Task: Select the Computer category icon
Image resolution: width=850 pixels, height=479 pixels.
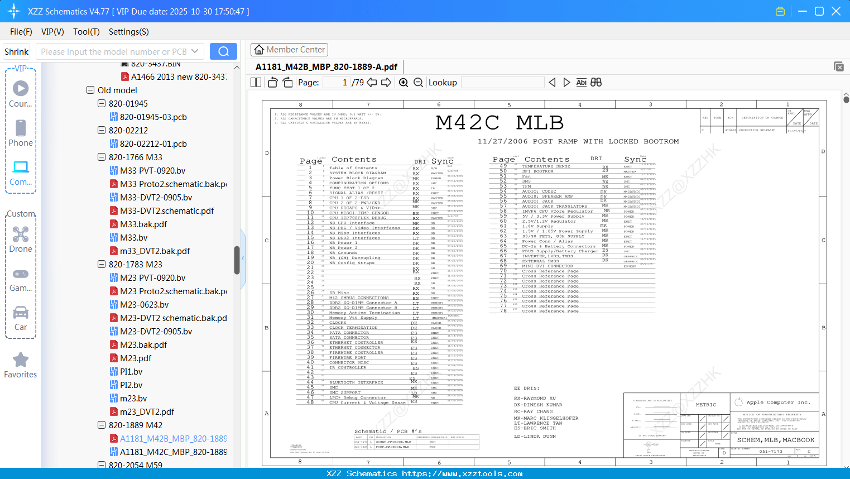Action: click(x=21, y=172)
